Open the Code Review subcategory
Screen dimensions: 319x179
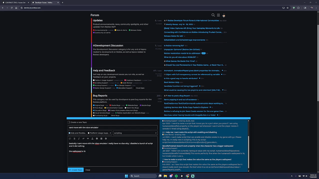point(127,83)
